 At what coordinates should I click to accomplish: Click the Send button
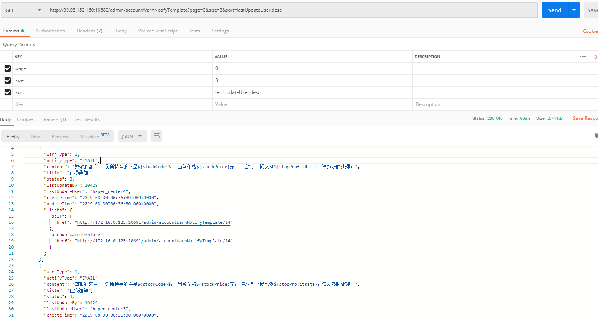(555, 10)
